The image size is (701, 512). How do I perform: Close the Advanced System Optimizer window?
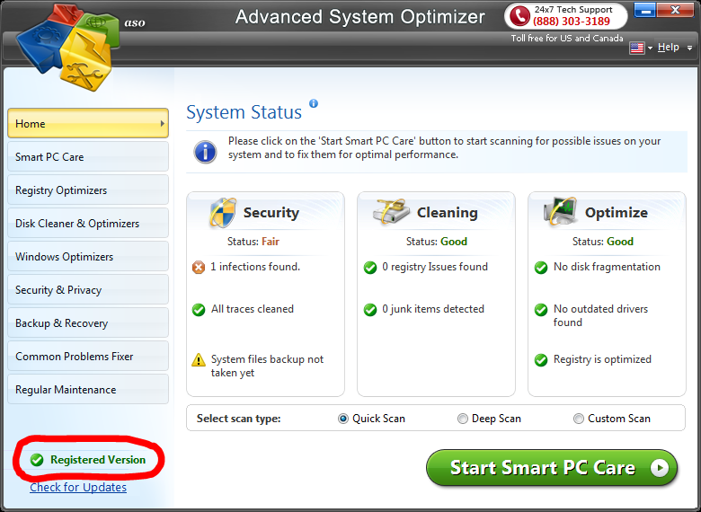click(x=675, y=10)
